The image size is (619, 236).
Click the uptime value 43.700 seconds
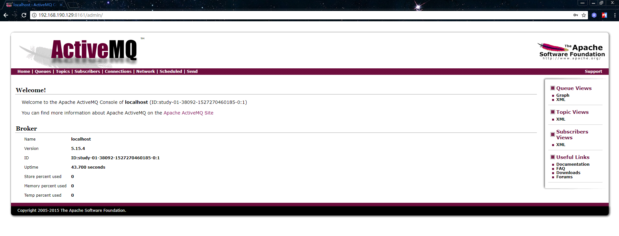pos(88,167)
